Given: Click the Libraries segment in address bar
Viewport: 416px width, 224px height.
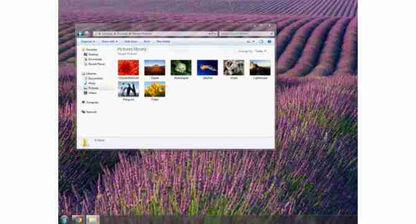Looking at the screenshot, I should tap(107, 34).
